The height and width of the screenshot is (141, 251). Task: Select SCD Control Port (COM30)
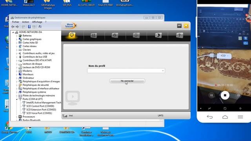(40, 106)
